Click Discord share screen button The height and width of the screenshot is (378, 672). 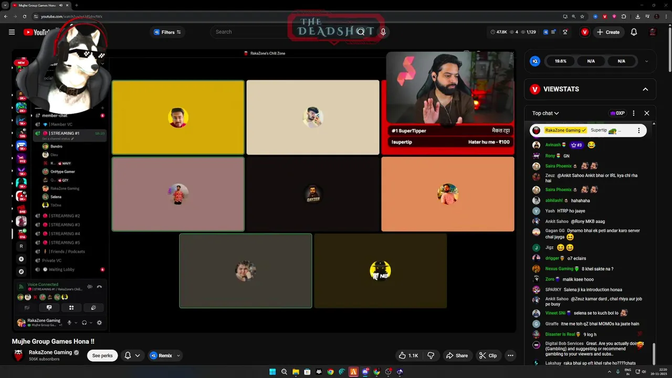point(49,308)
